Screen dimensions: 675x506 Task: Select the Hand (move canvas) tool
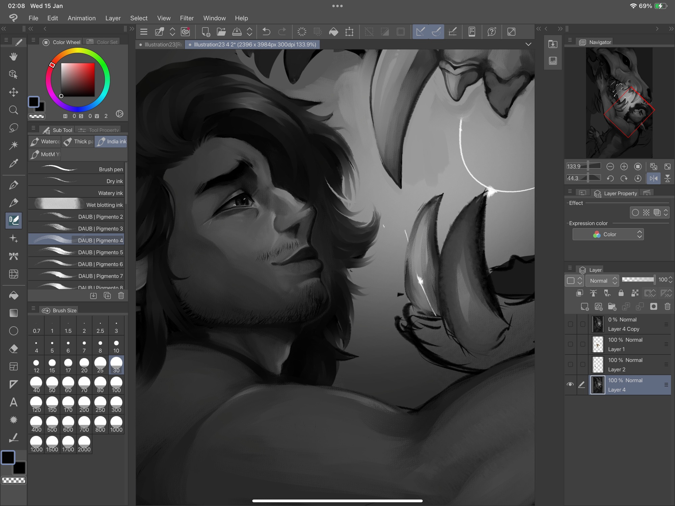click(13, 56)
